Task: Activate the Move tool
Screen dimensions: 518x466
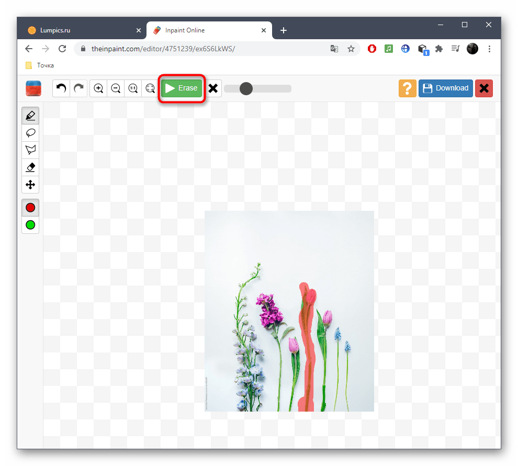Action: (30, 185)
